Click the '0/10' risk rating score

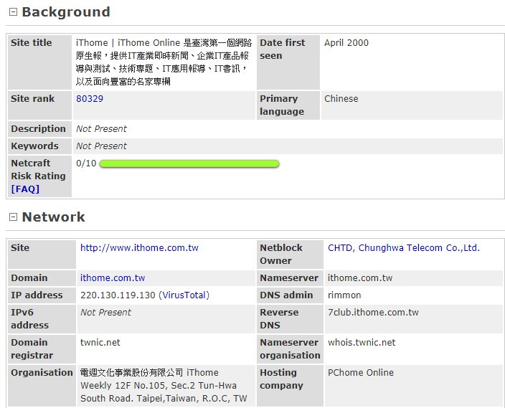(x=86, y=163)
